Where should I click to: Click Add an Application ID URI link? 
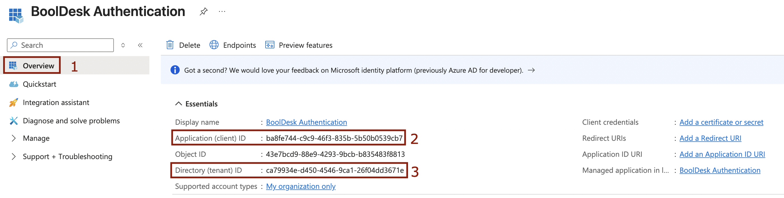pos(722,155)
